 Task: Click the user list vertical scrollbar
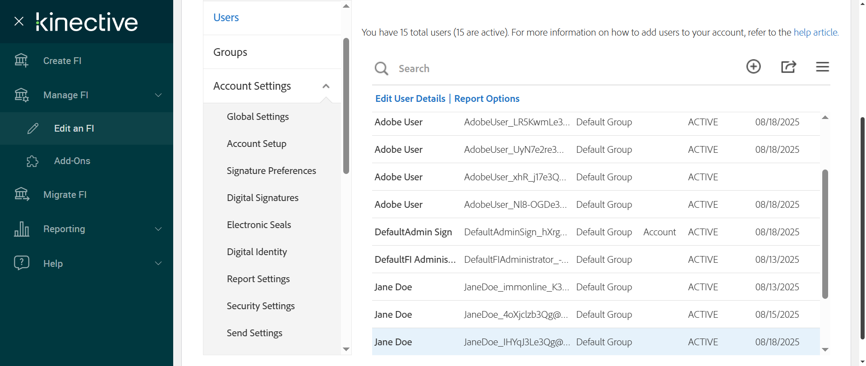pyautogui.click(x=825, y=233)
